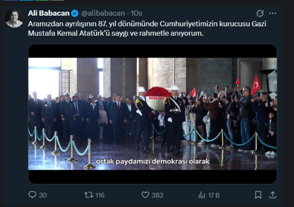Click the Ali Babacan display name

[x=48, y=13]
